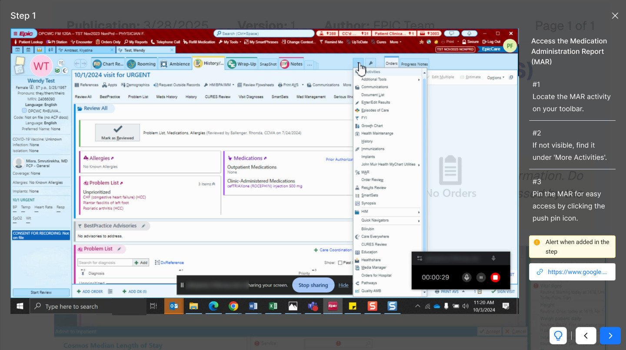626x350 pixels.
Task: Click Mark as Reviewed button
Action: [118, 132]
